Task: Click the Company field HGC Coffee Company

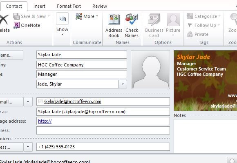Action: pos(82,65)
